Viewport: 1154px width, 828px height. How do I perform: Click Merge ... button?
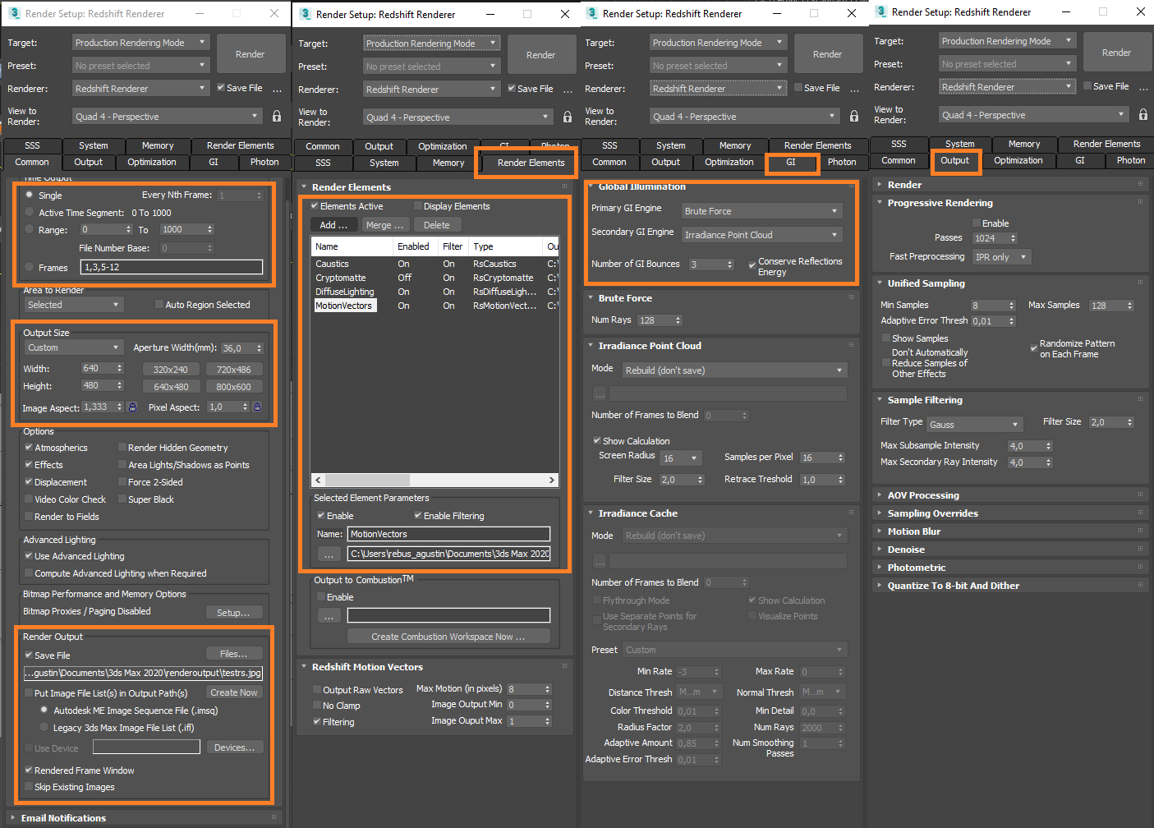click(384, 225)
